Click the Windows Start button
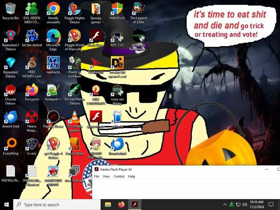280x210 pixels. click(x=7, y=205)
